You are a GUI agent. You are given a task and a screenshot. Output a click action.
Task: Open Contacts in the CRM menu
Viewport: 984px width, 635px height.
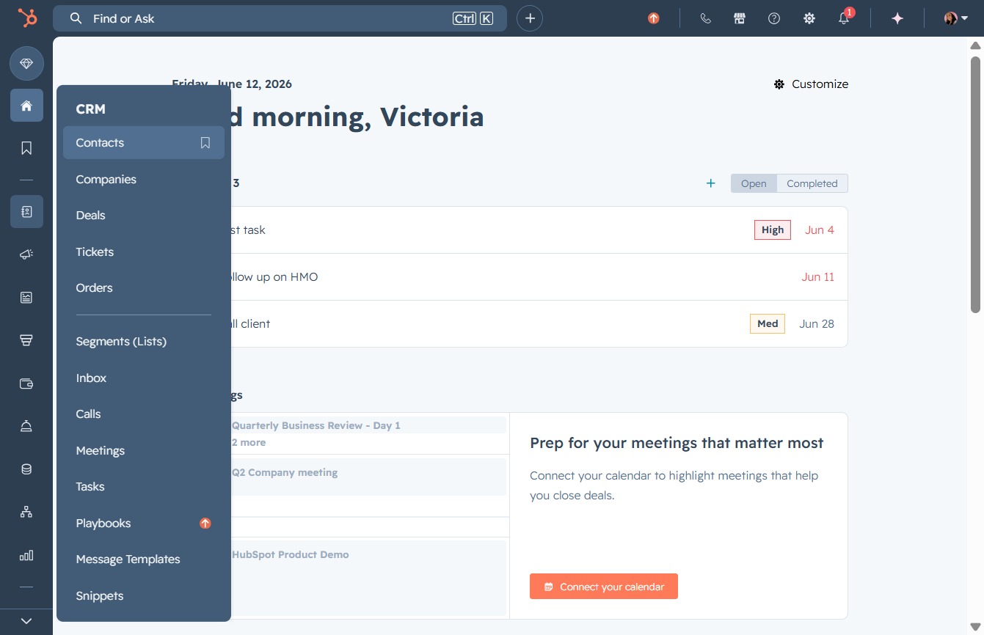144,142
